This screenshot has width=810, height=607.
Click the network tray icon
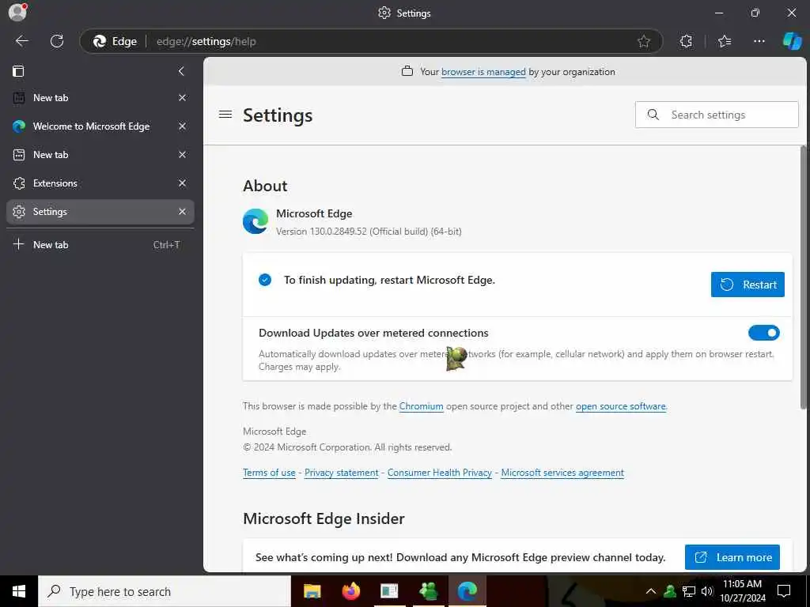(689, 591)
